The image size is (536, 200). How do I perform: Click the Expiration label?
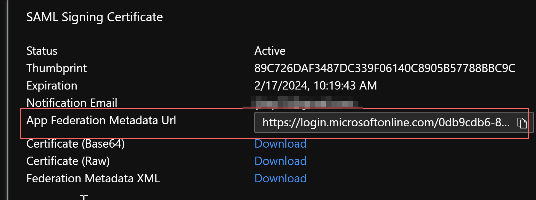click(x=52, y=86)
